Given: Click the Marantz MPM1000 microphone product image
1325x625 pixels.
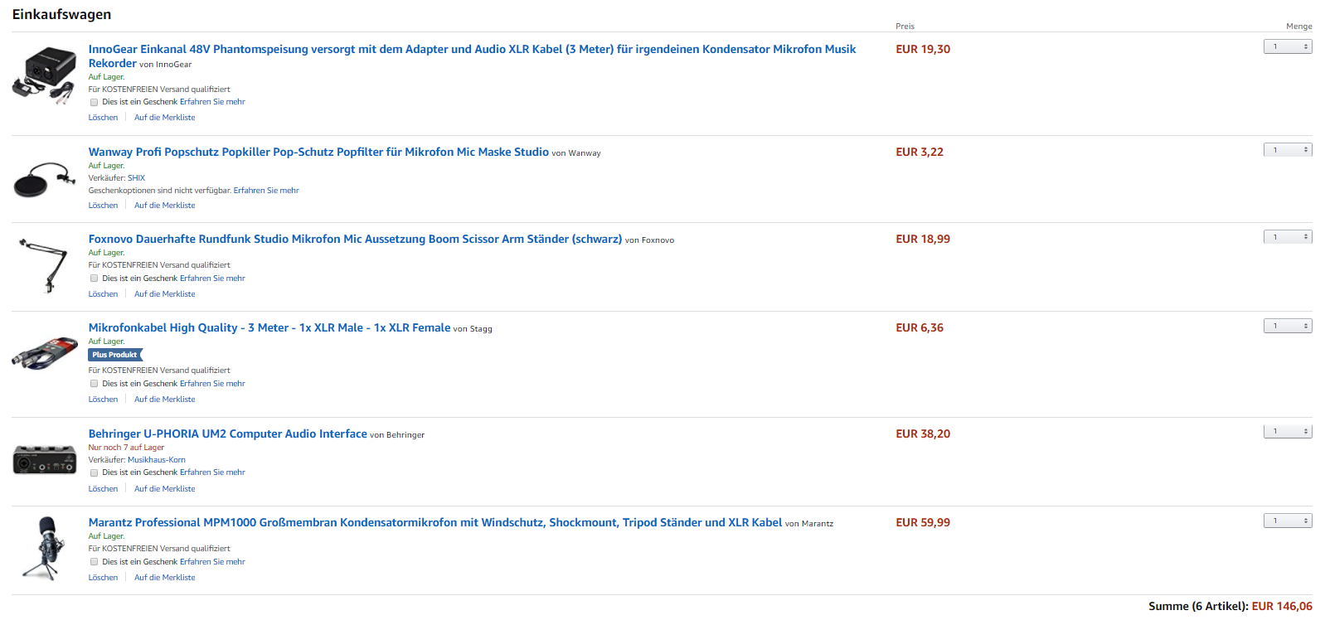Looking at the screenshot, I should pyautogui.click(x=44, y=547).
